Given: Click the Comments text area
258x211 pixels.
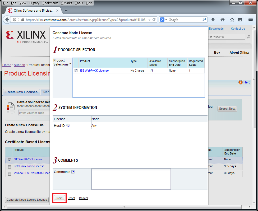Looking at the screenshot, I should (x=131, y=179).
